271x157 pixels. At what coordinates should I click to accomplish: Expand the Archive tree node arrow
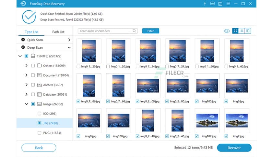[27, 85]
